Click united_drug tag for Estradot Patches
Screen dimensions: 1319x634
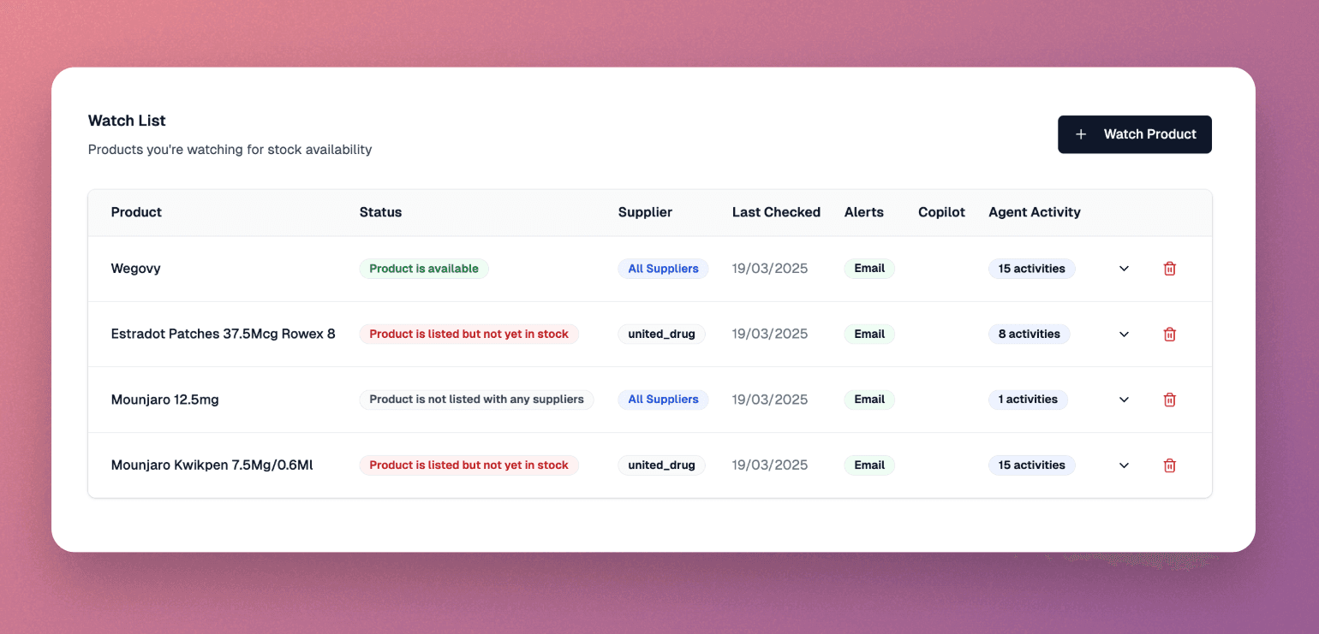pyautogui.click(x=661, y=335)
